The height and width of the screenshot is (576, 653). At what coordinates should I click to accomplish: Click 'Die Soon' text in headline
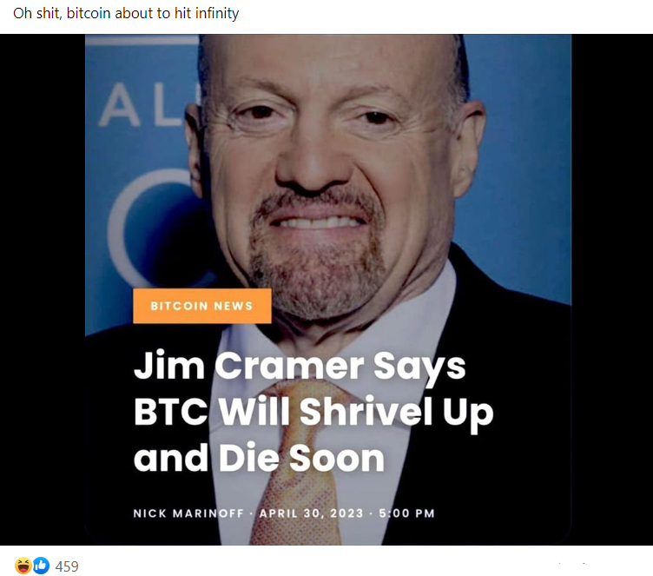301,458
